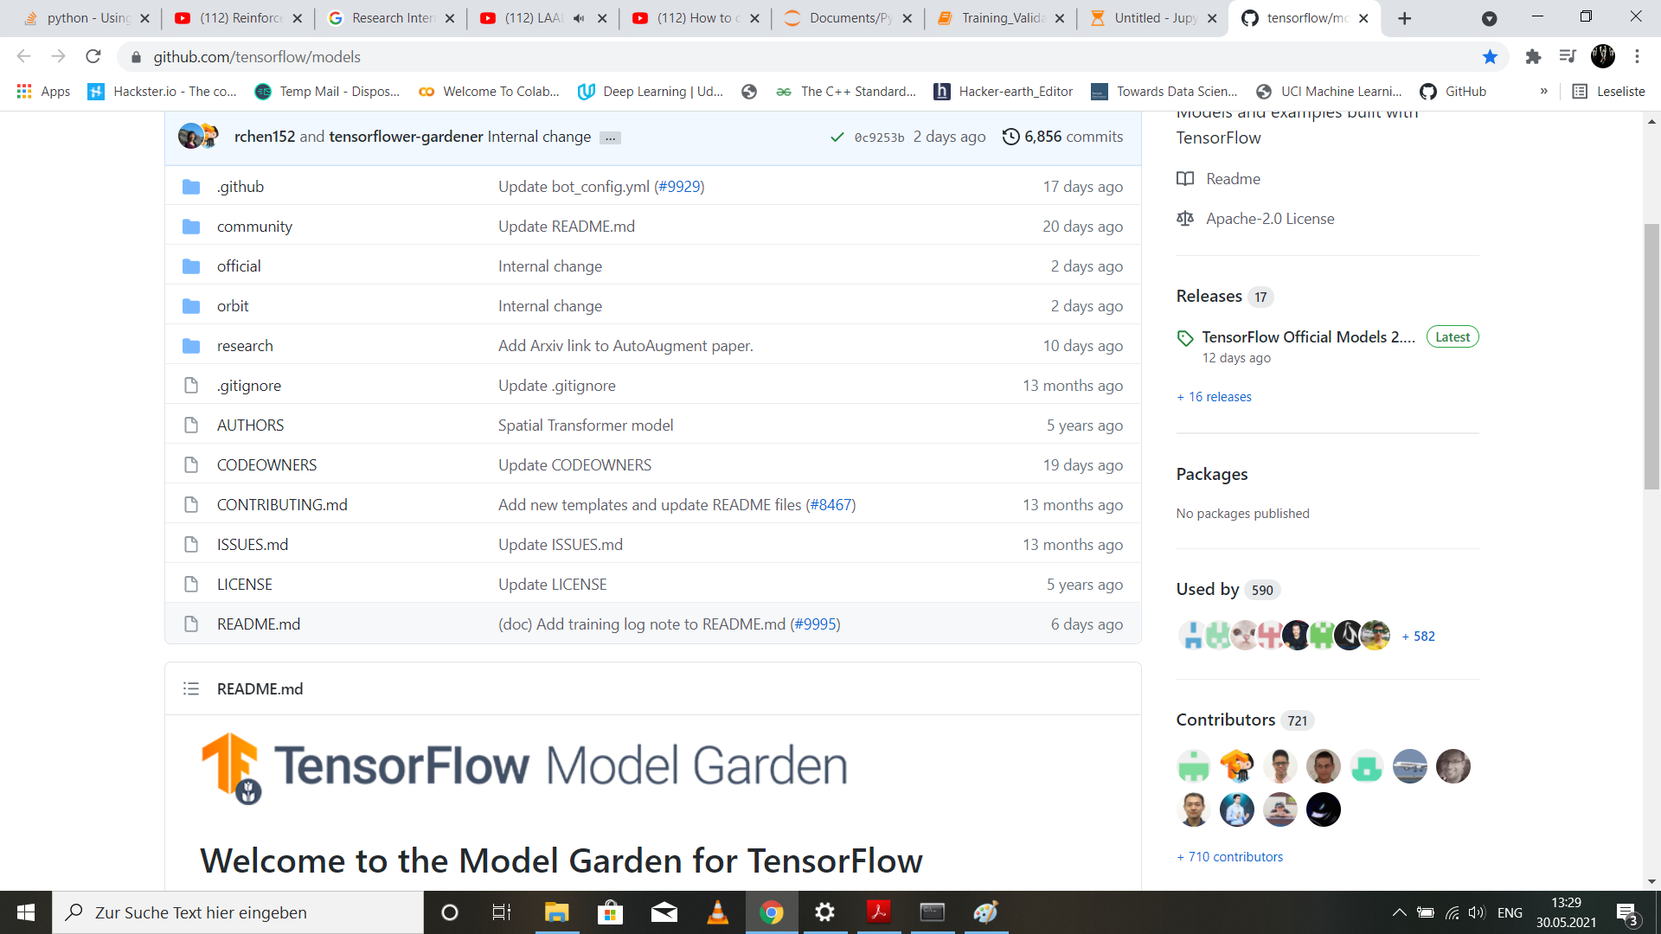The height and width of the screenshot is (934, 1661).
Task: Switch to the Untitled Jupyter tab
Action: click(1144, 17)
